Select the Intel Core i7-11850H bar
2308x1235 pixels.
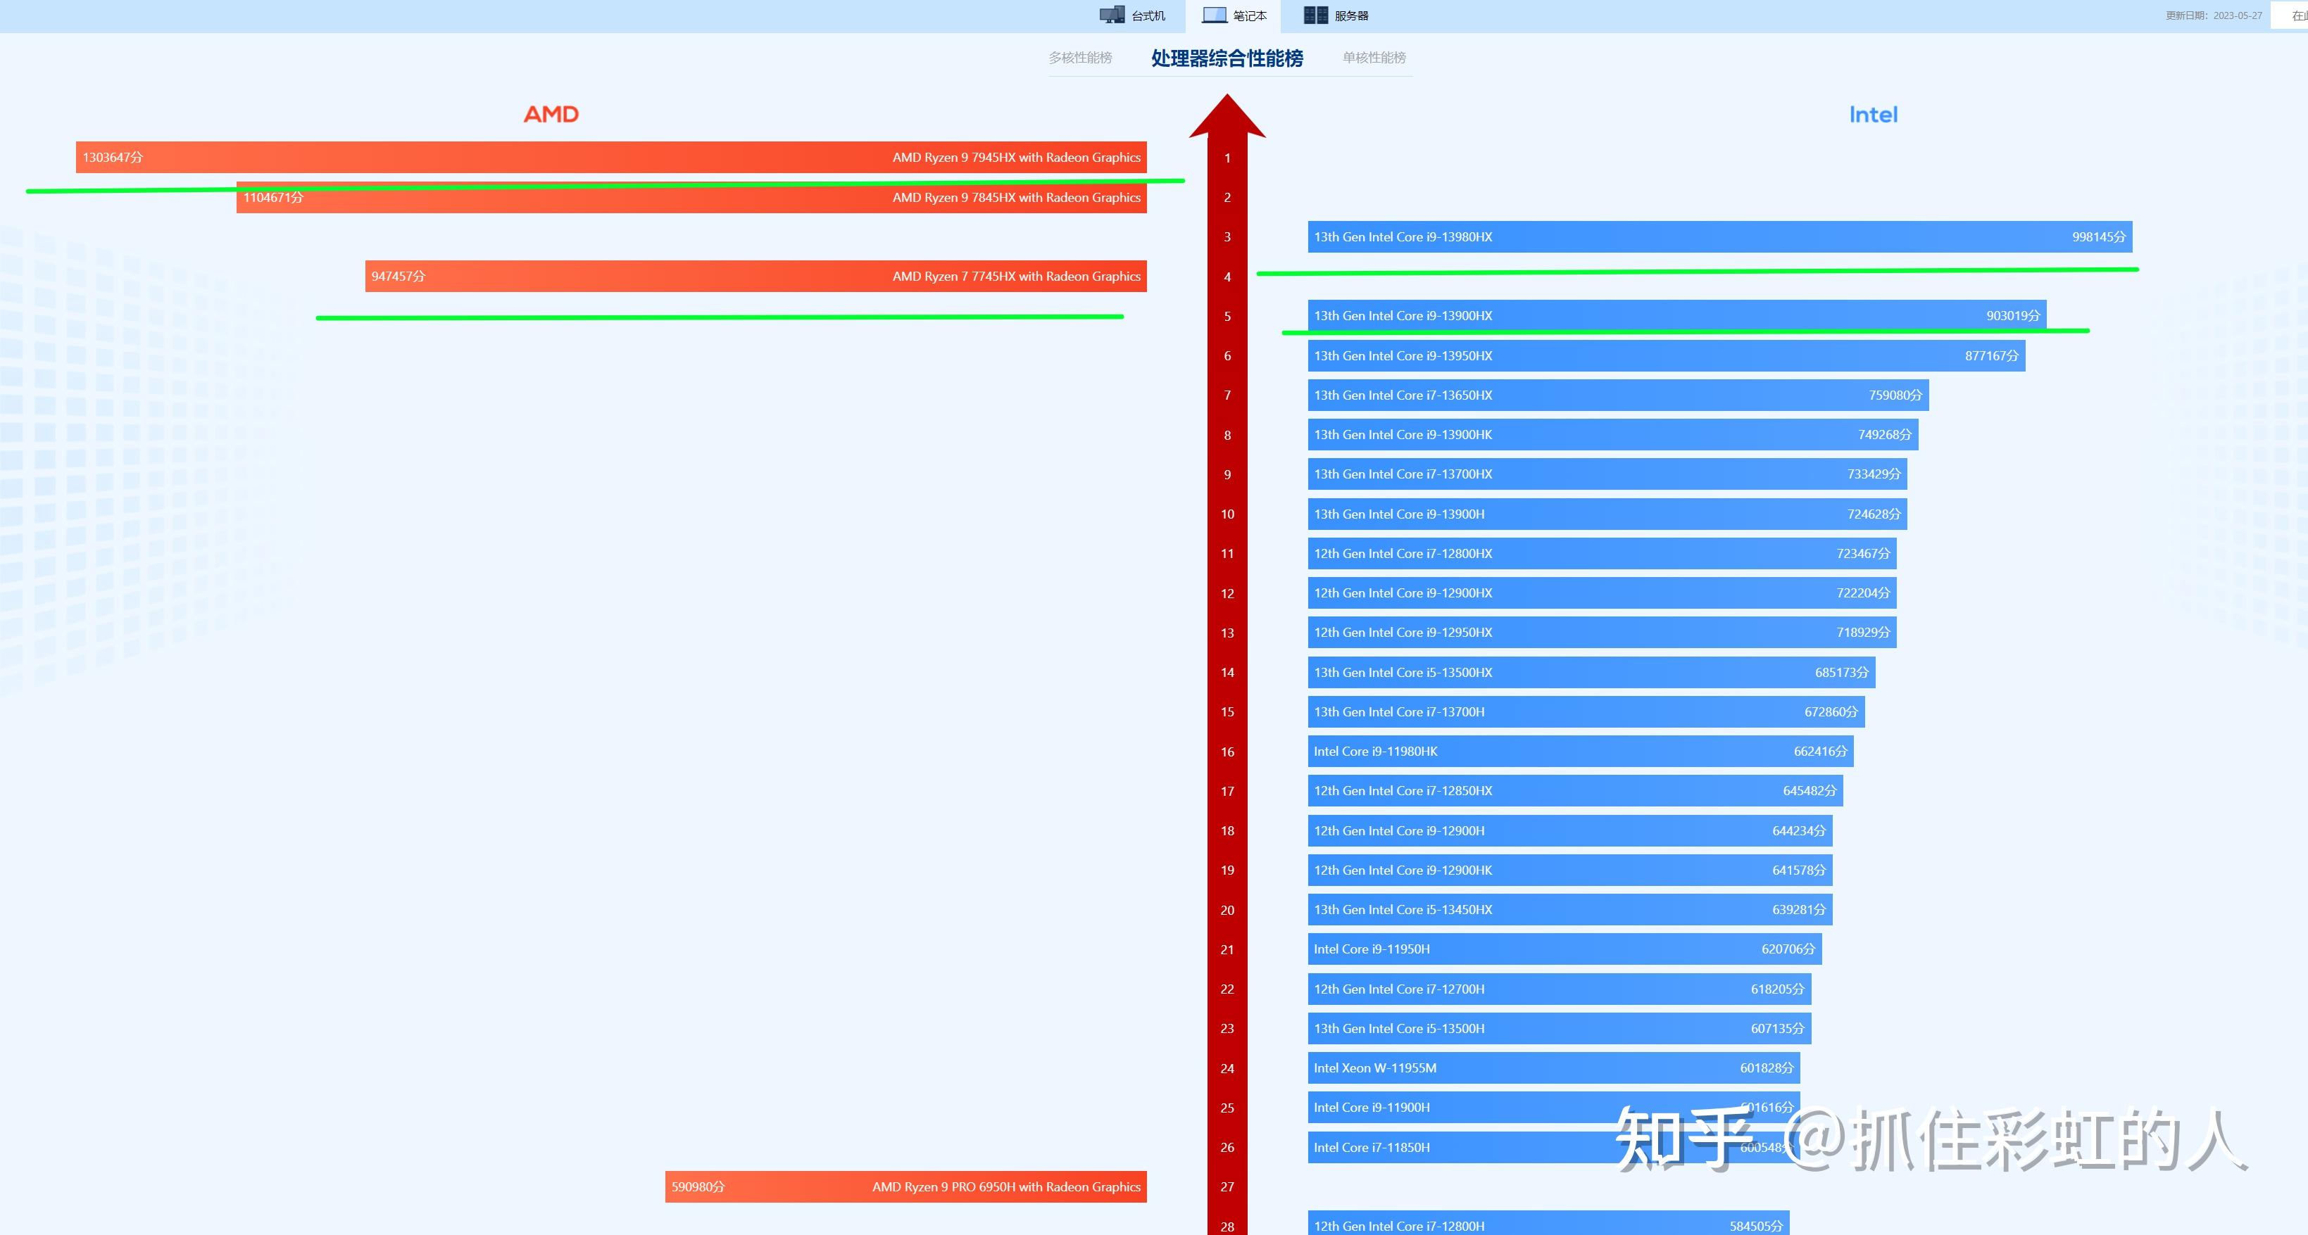(1554, 1147)
